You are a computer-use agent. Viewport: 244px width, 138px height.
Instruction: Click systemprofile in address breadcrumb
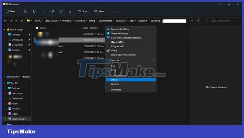pyautogui.click(x=105, y=21)
